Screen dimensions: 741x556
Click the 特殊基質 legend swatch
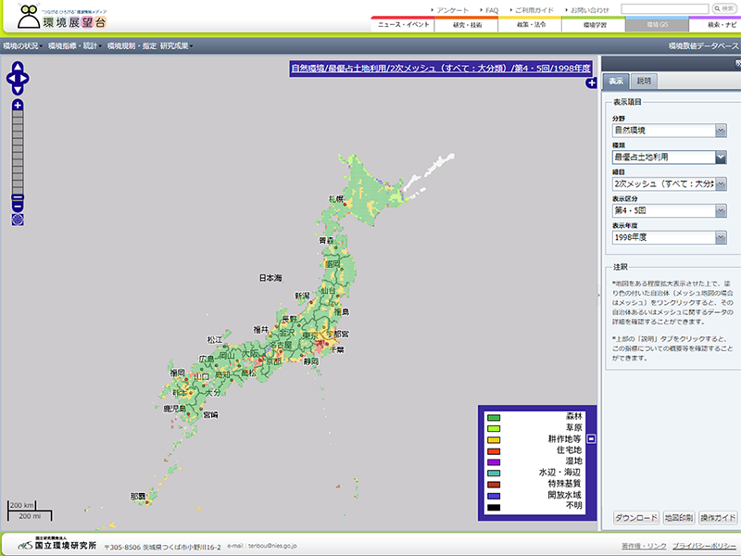click(494, 485)
